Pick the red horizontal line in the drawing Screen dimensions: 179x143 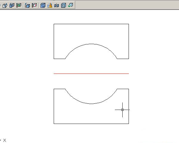[x=91, y=74]
